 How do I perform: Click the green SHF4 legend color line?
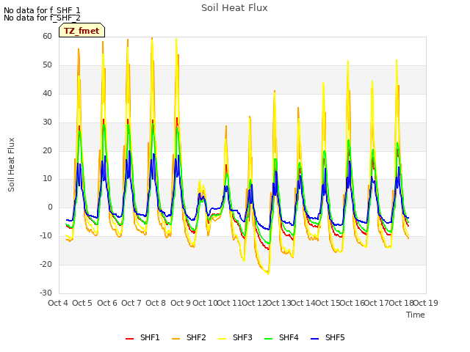click(x=269, y=339)
